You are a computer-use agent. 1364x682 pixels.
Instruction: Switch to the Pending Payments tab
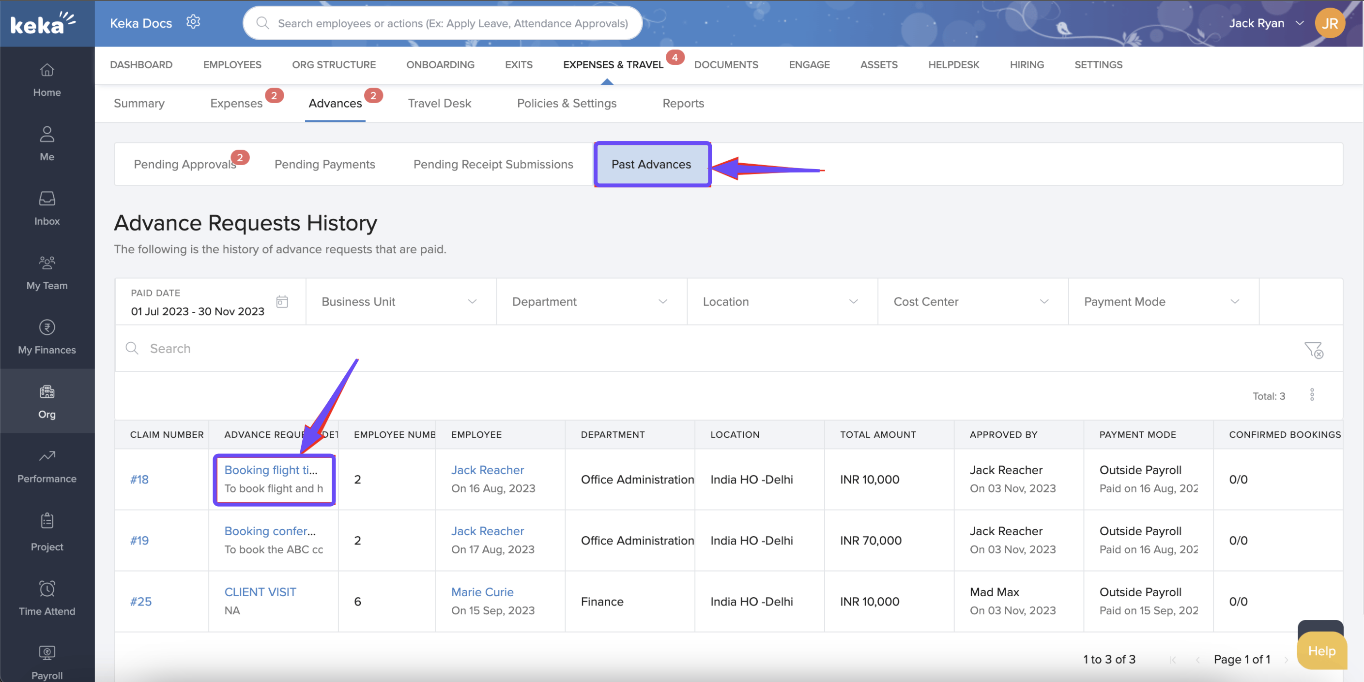pos(324,164)
